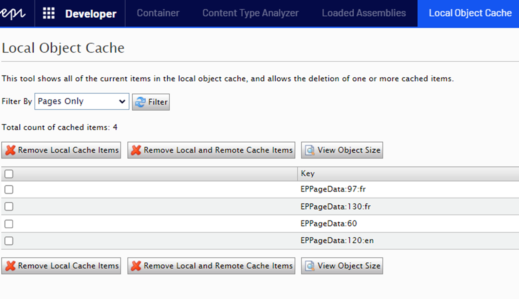Click the Key column header
Image resolution: width=519 pixels, height=299 pixels.
(308, 173)
